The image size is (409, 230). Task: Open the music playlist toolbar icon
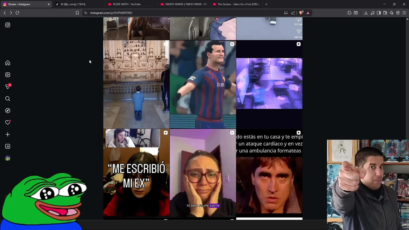coord(372,13)
